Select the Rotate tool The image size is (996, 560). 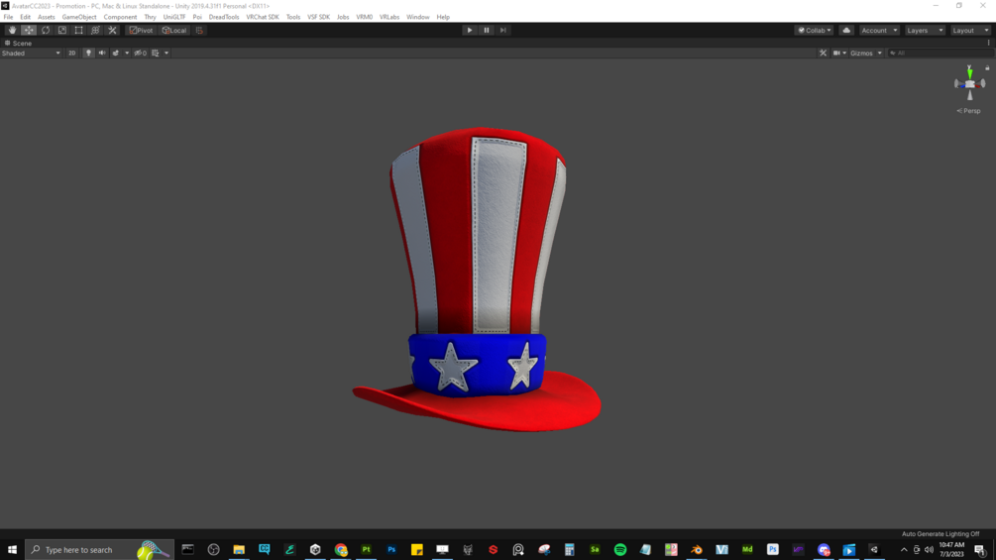(x=46, y=30)
